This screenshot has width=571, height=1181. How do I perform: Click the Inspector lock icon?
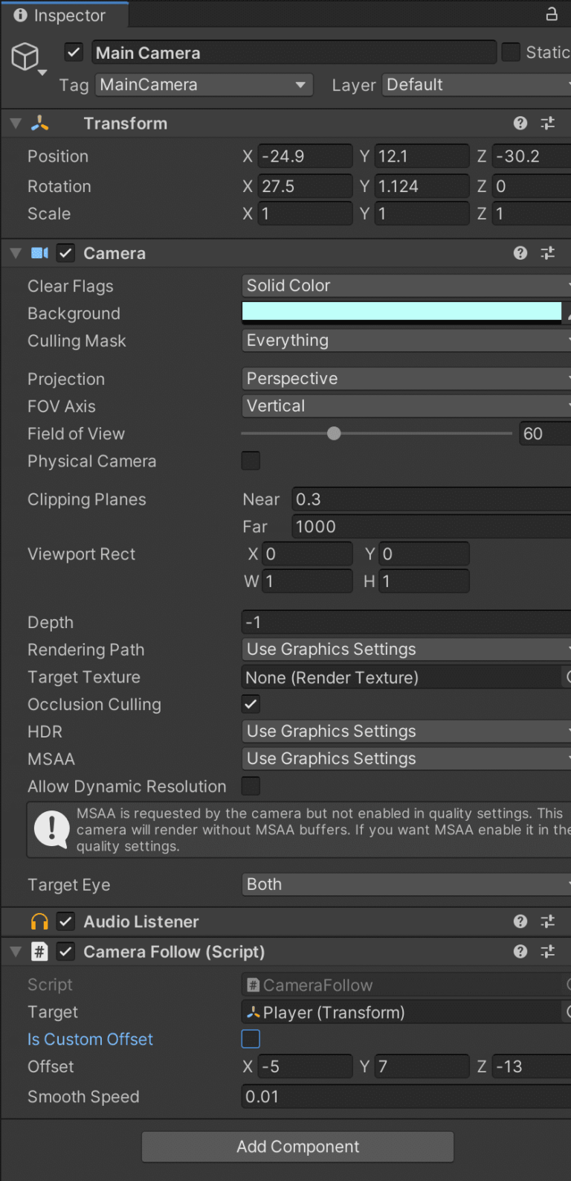pyautogui.click(x=552, y=13)
